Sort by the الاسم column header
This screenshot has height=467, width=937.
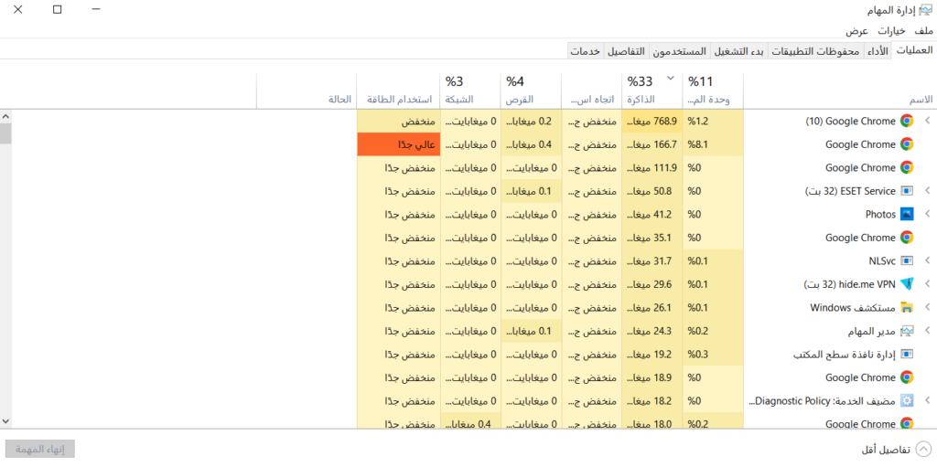click(840, 90)
